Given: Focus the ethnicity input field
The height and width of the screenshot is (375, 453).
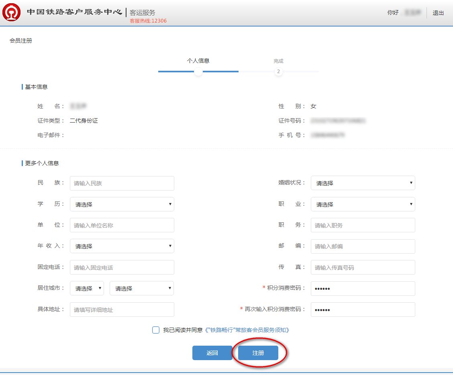Looking at the screenshot, I should pyautogui.click(x=122, y=183).
